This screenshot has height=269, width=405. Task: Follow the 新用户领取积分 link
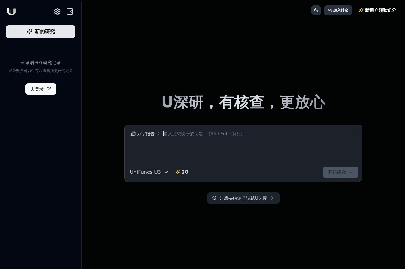point(380,10)
